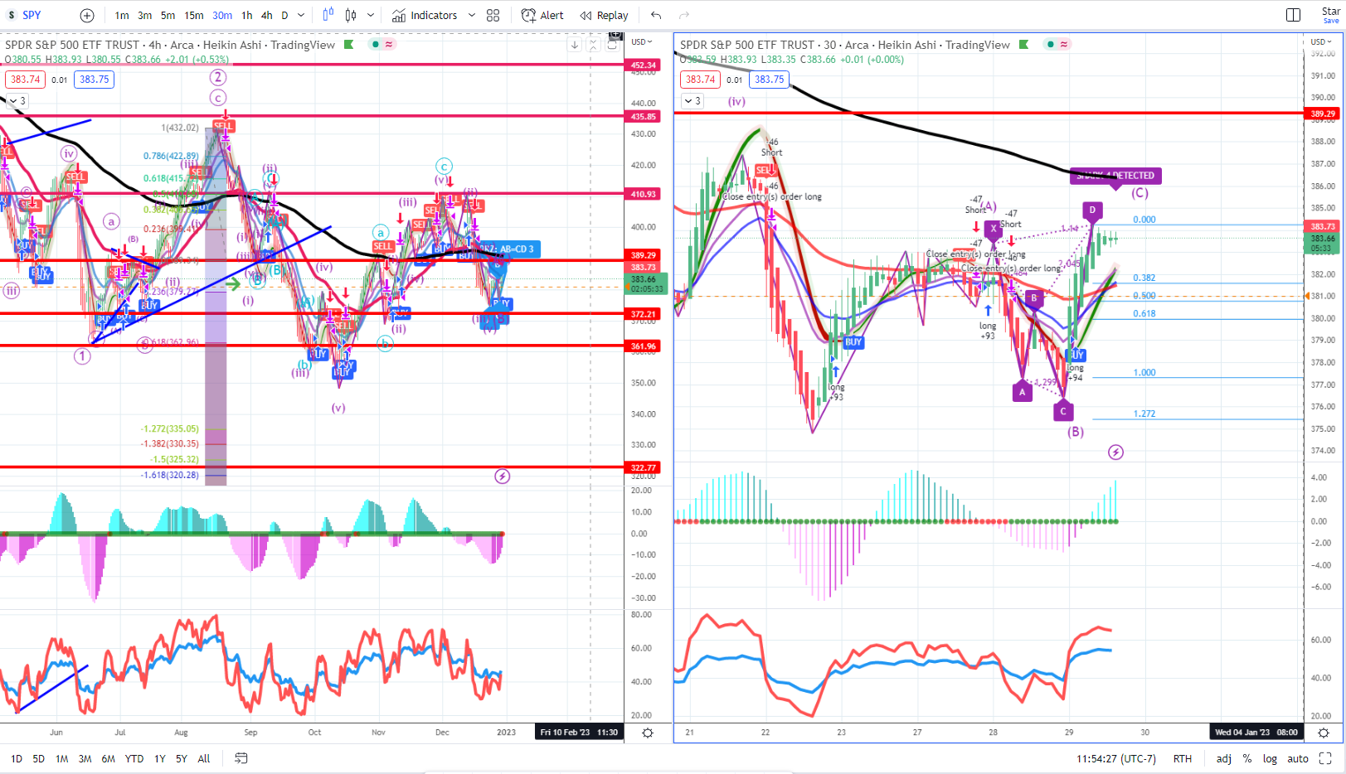Click the 389.29 red price line label on the 4h chart

point(644,255)
